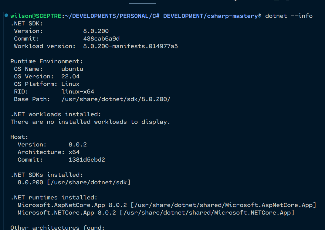
Task: Click the installed SDK path '[/usr/share/dotnet/sdk]'
Action: click(89, 182)
